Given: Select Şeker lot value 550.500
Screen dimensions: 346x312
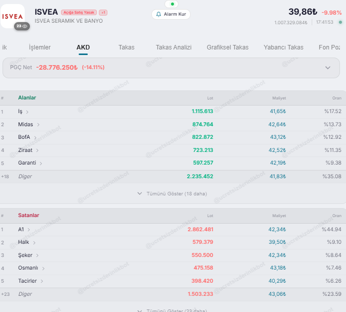Looking at the screenshot, I should coord(202,255).
